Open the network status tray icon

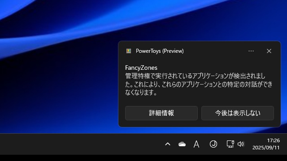pos(230,144)
